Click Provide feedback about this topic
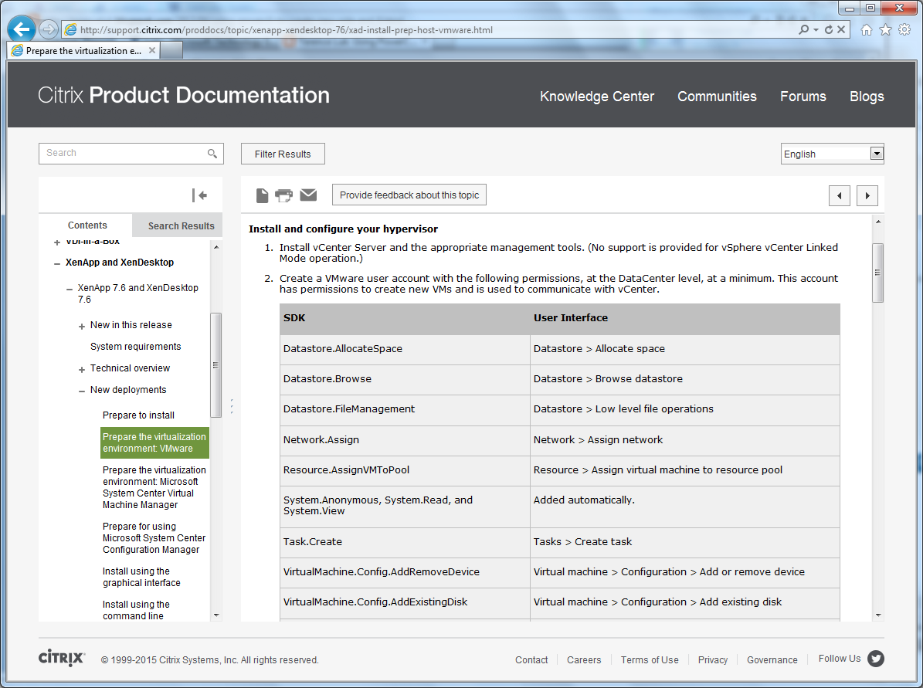Viewport: 923px width, 688px height. (x=409, y=195)
